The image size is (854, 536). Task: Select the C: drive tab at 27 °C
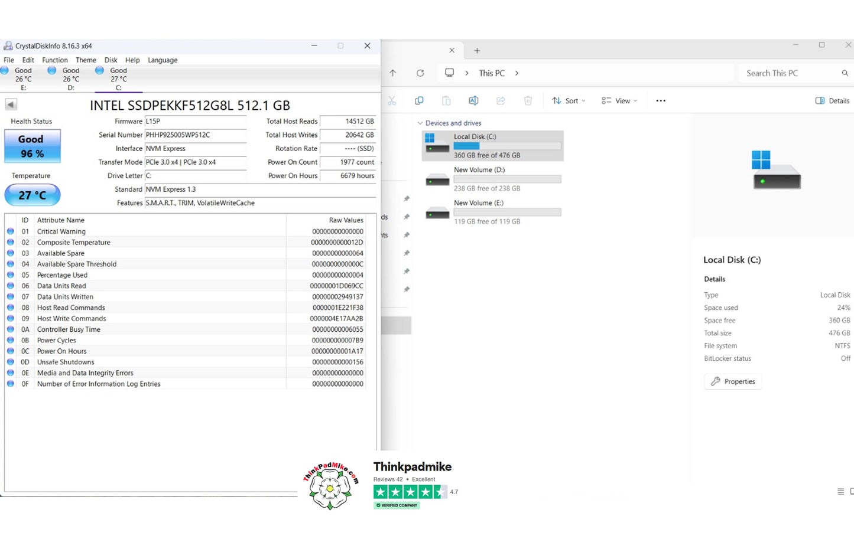[118, 79]
